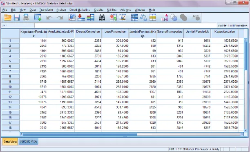Select the DerajatKejenuhan column header
Viewport: 250px width, 152px height.
(88, 34)
